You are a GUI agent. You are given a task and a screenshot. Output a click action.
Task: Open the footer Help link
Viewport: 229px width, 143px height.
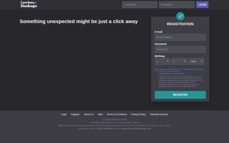(x=100, y=114)
